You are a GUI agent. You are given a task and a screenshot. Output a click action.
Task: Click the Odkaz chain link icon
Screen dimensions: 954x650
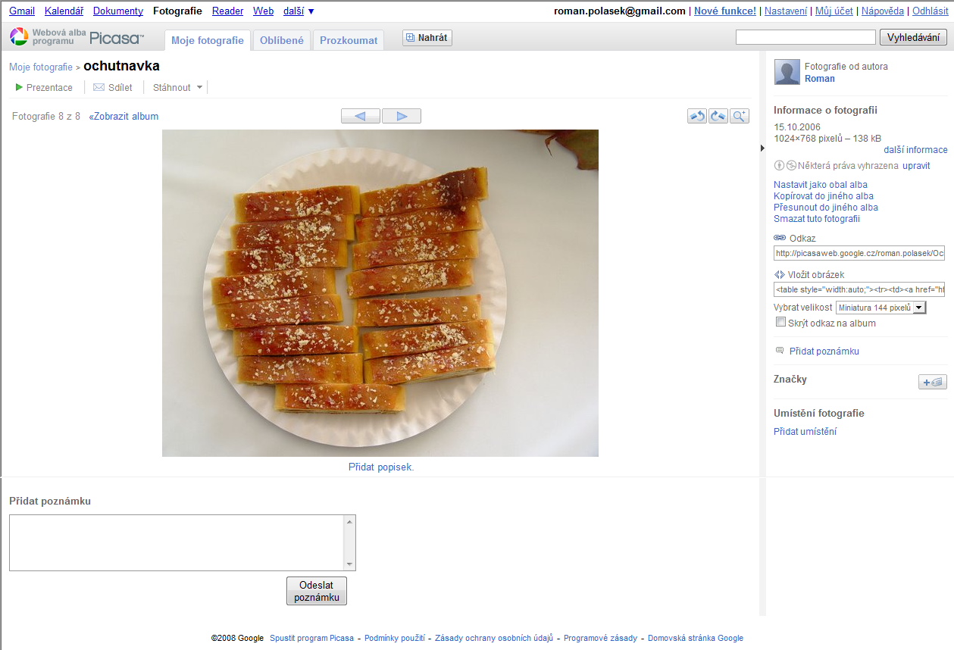[780, 238]
